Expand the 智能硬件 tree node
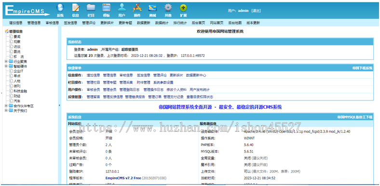 (6, 66)
